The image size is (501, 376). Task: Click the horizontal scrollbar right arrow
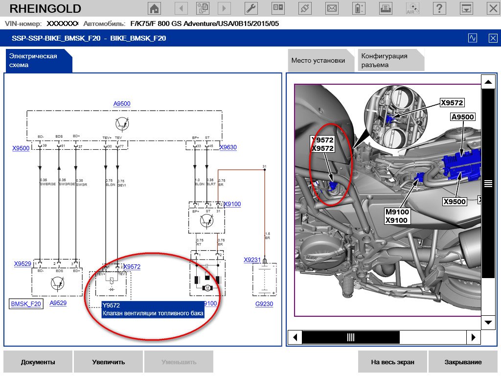click(473, 337)
